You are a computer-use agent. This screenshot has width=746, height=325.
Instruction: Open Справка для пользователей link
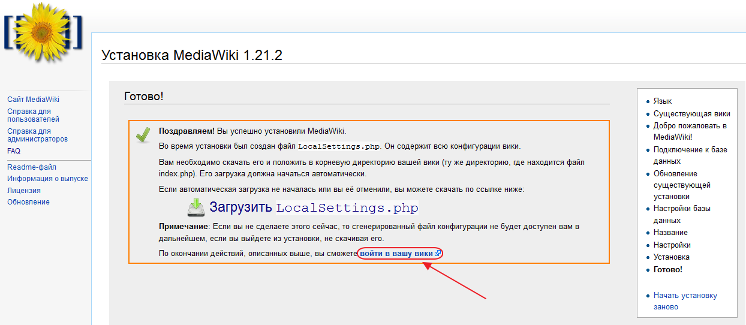pyautogui.click(x=33, y=115)
